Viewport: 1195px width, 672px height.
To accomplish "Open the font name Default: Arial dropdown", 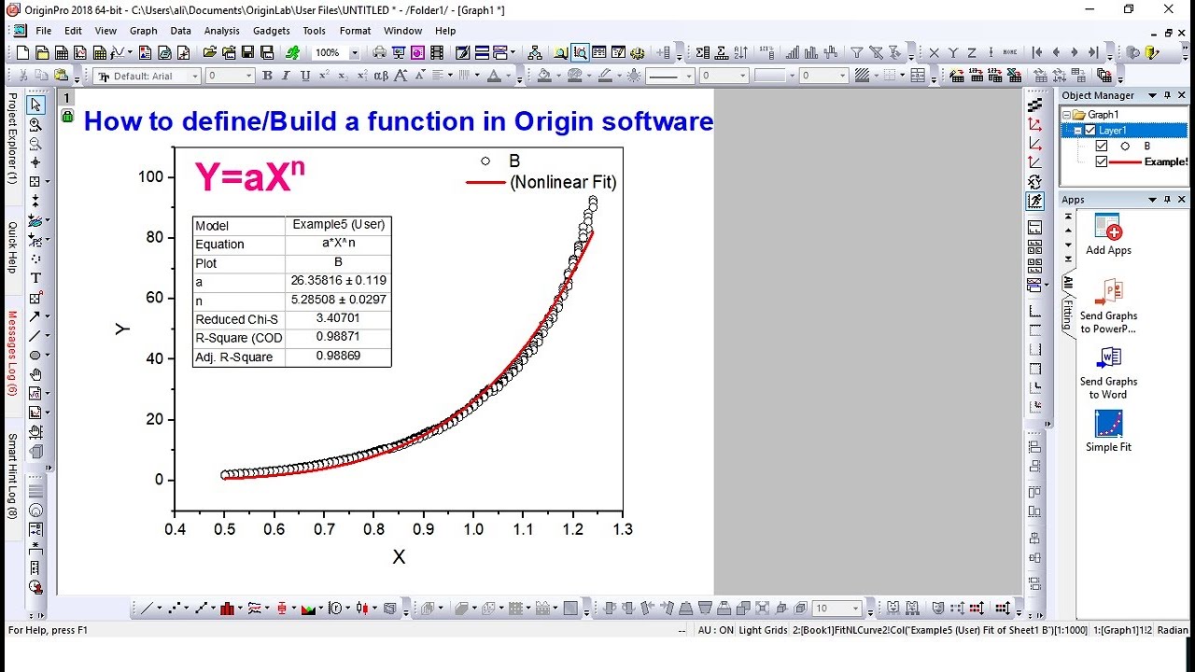I will (195, 76).
